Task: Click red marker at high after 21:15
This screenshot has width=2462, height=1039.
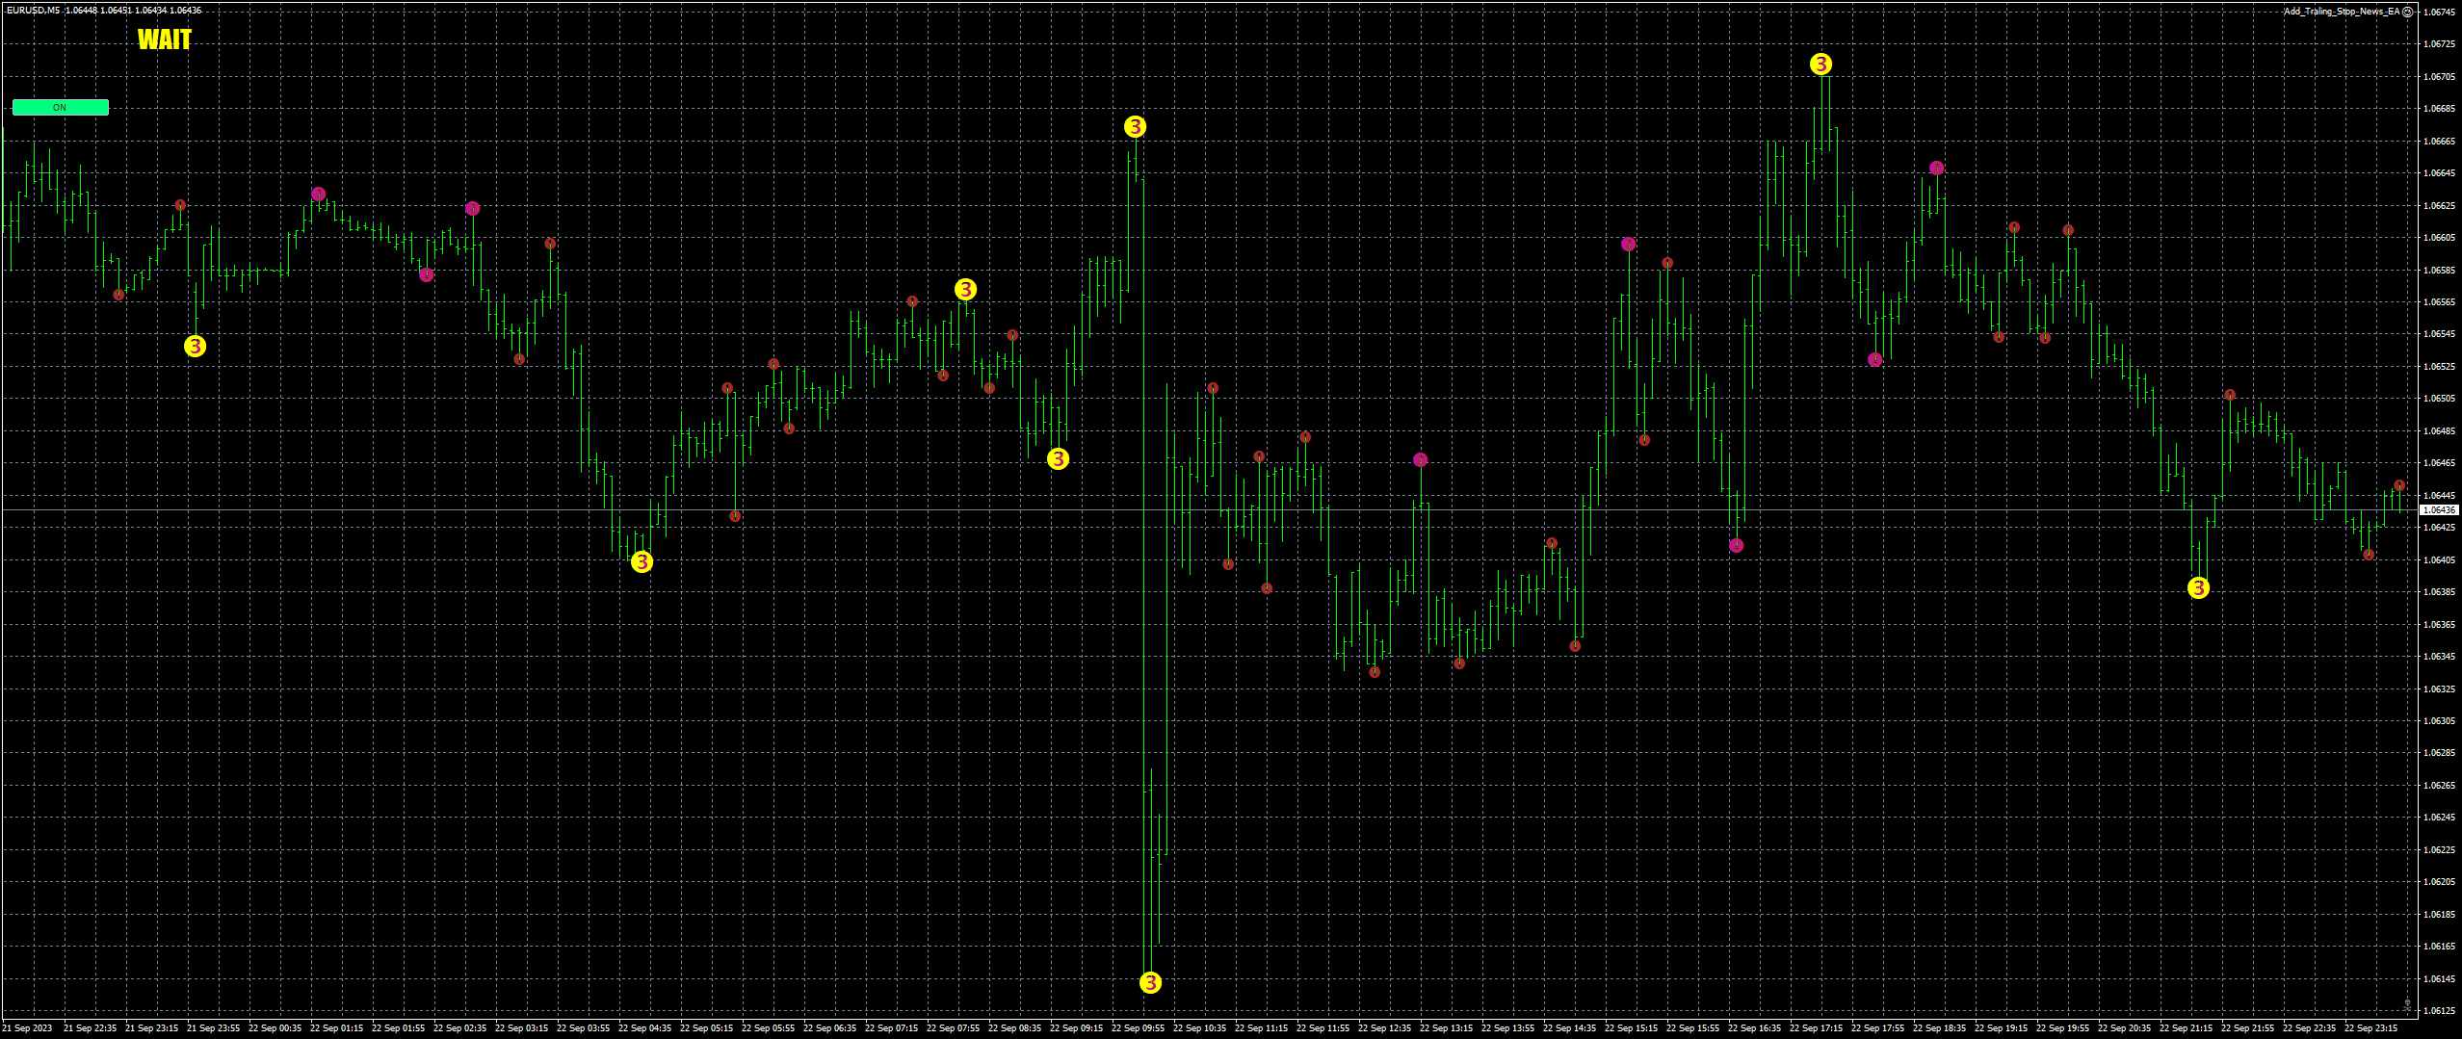Action: (x=2230, y=395)
